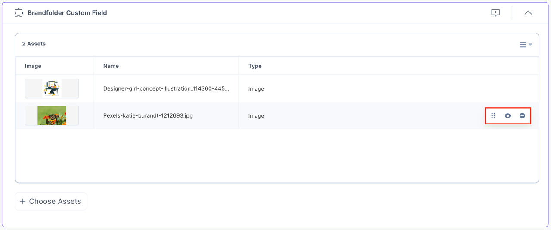Click the Image type cell for Pexels-katie-burandt row
The image size is (551, 230).
pos(256,115)
